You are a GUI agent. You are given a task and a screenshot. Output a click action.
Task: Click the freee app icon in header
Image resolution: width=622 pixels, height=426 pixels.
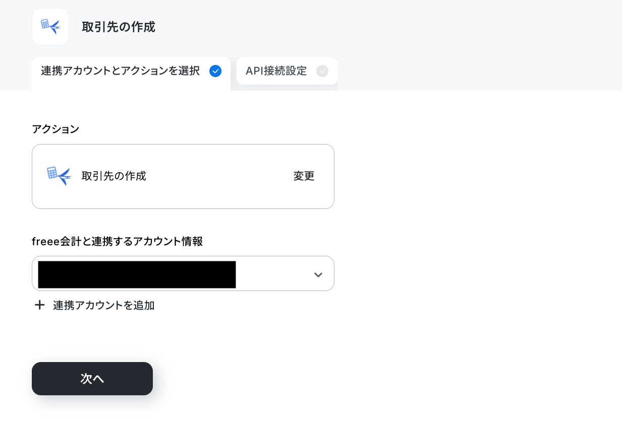[50, 27]
